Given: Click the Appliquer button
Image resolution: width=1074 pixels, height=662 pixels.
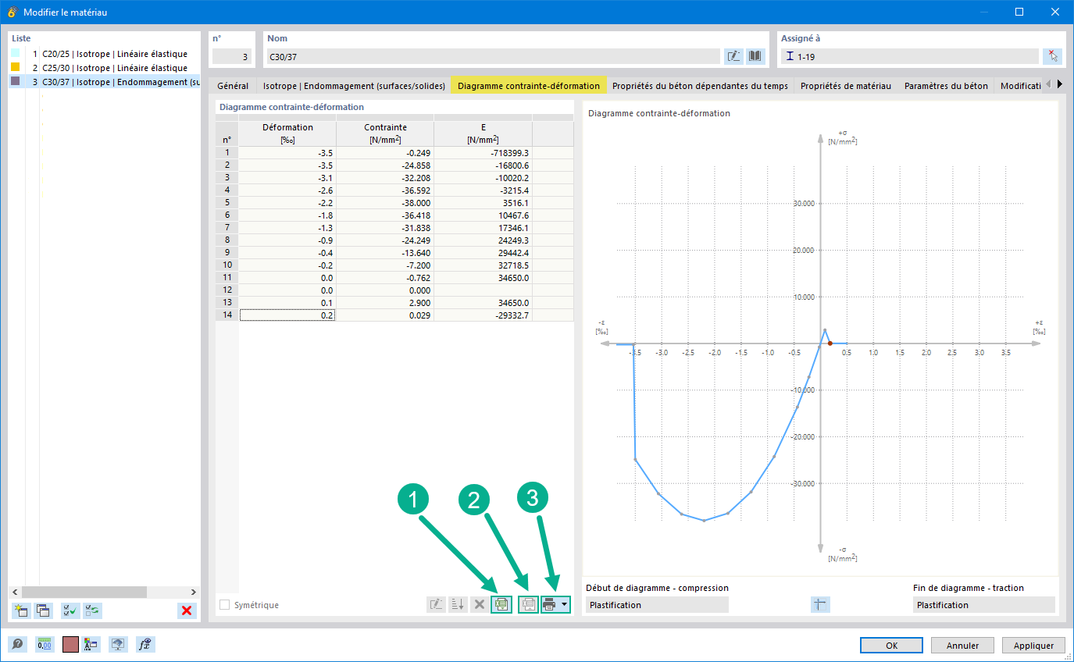Looking at the screenshot, I should coord(1033,646).
